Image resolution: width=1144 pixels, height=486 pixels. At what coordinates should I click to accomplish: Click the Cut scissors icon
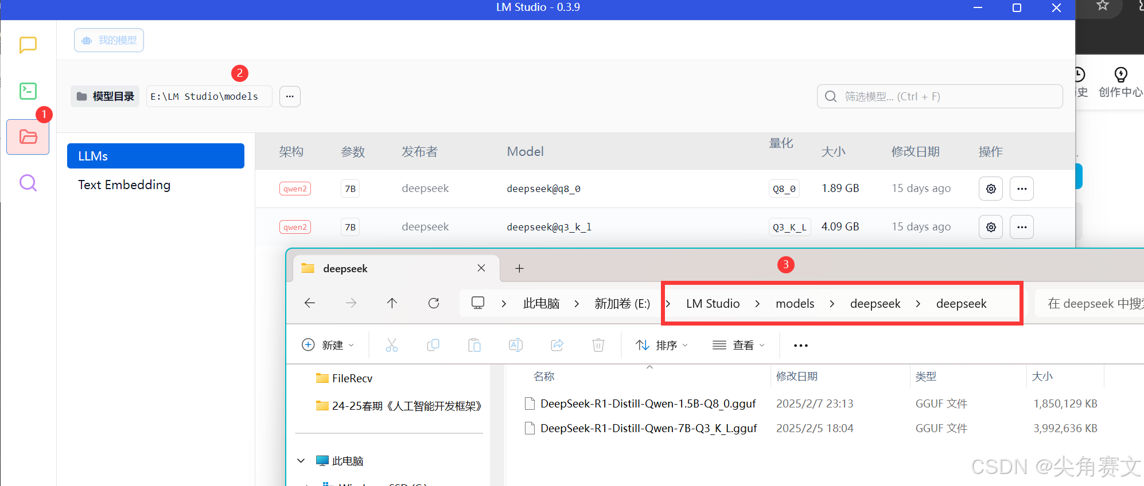[392, 345]
